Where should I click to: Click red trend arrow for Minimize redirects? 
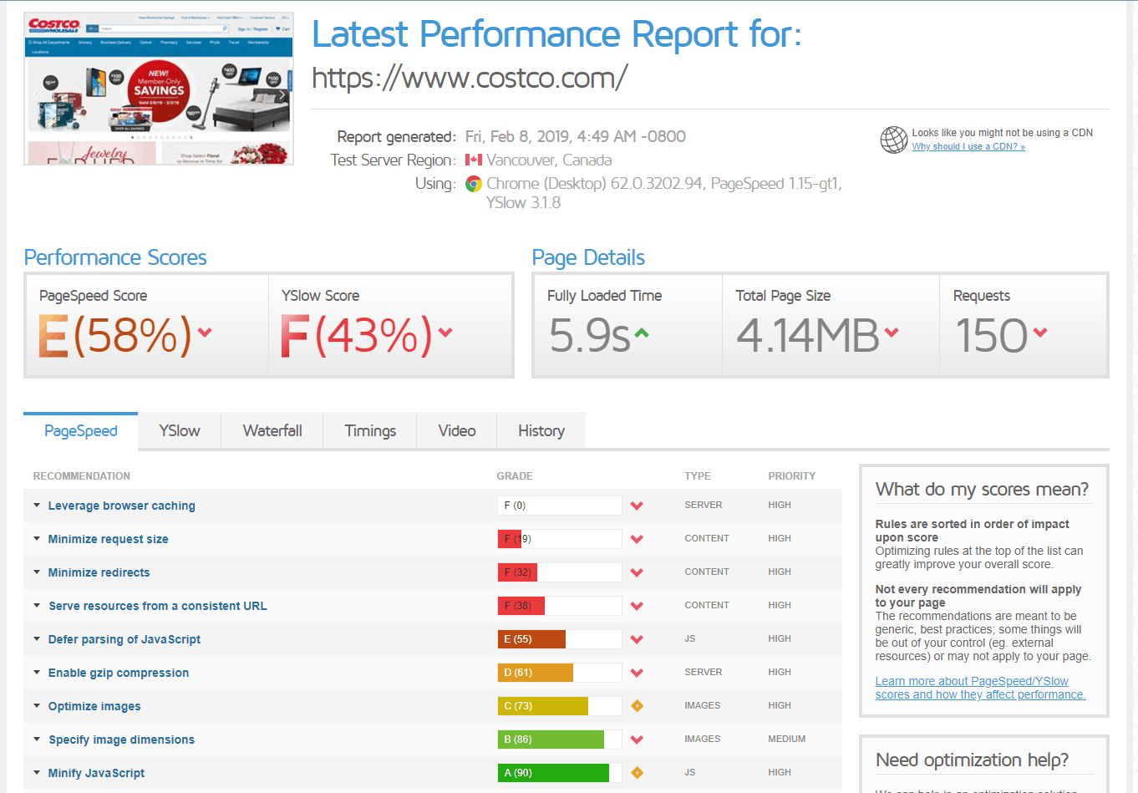(637, 572)
